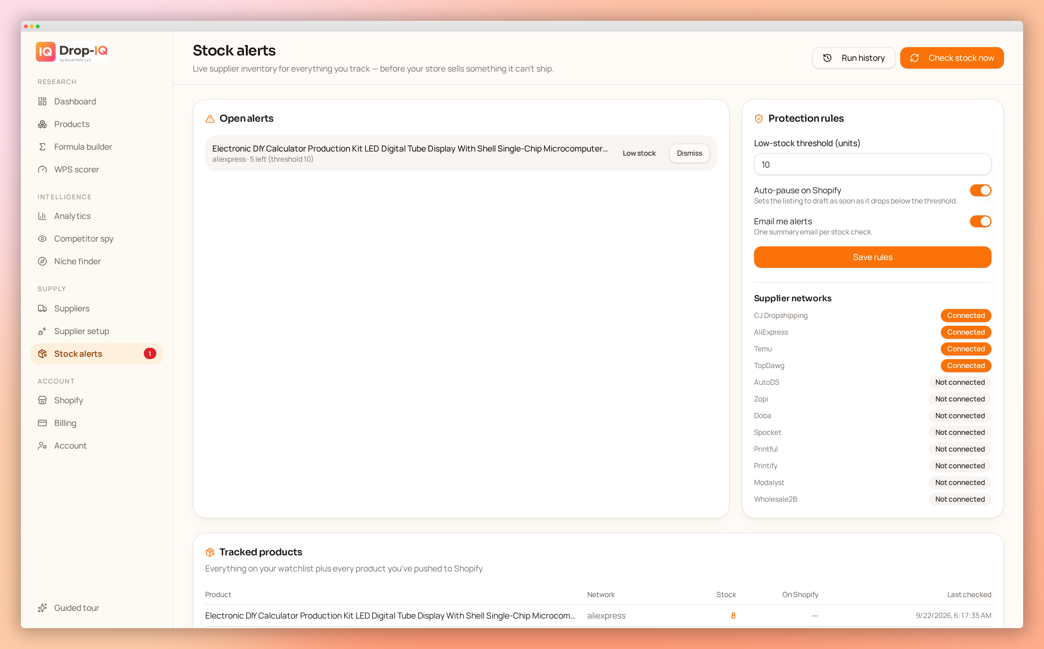
Task: Open the Dashboard page
Action: [x=97, y=101]
